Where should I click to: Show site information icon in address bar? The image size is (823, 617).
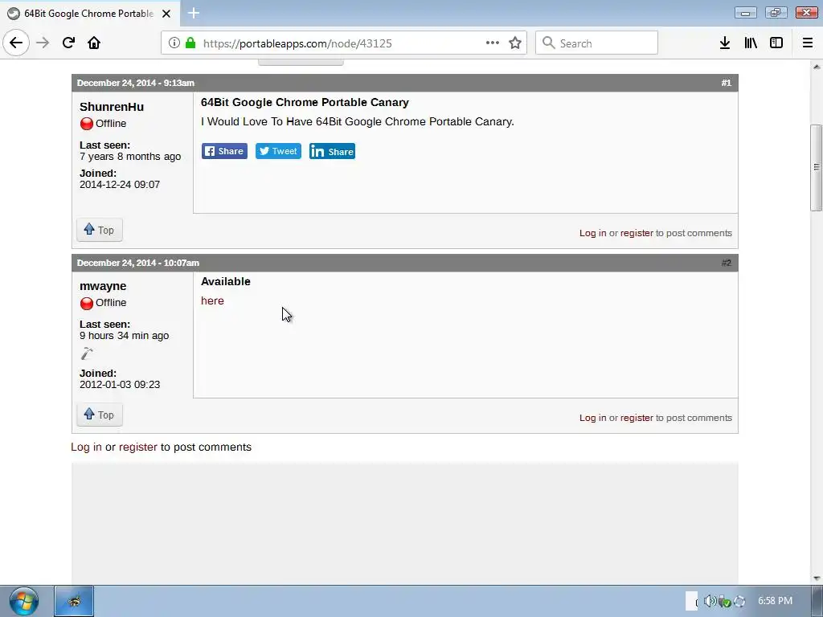pyautogui.click(x=174, y=43)
